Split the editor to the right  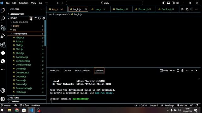[x=192, y=9]
